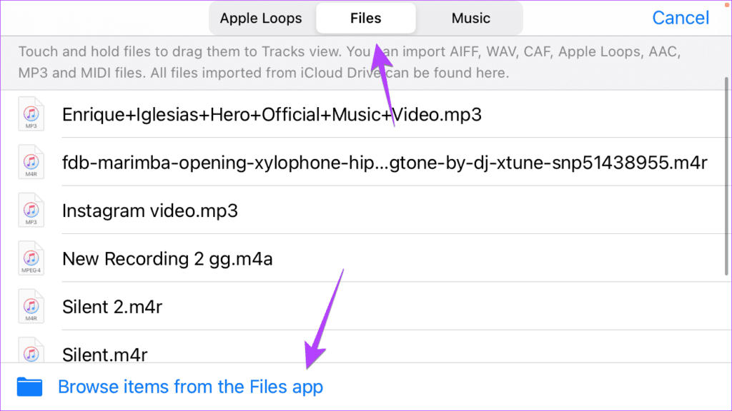Select the fdb-marimba-opening-xylophone m4r file

point(385,163)
